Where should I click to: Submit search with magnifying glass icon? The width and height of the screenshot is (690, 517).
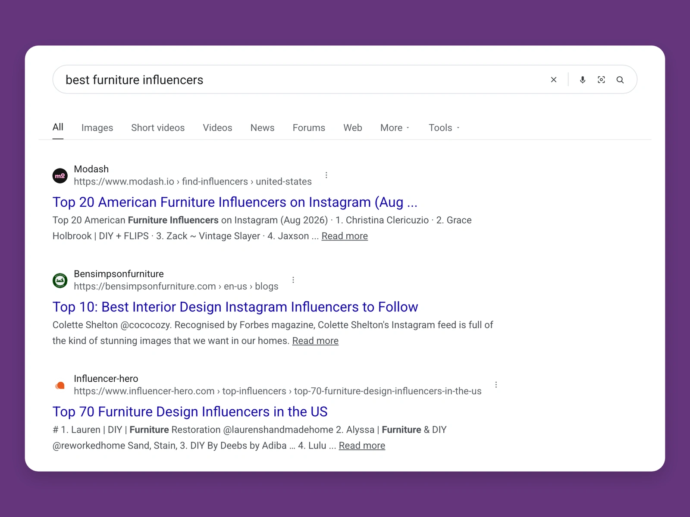[620, 80]
